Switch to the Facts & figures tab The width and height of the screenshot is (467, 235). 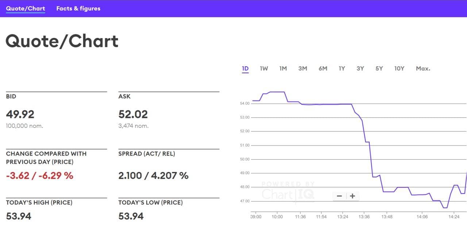click(x=78, y=8)
